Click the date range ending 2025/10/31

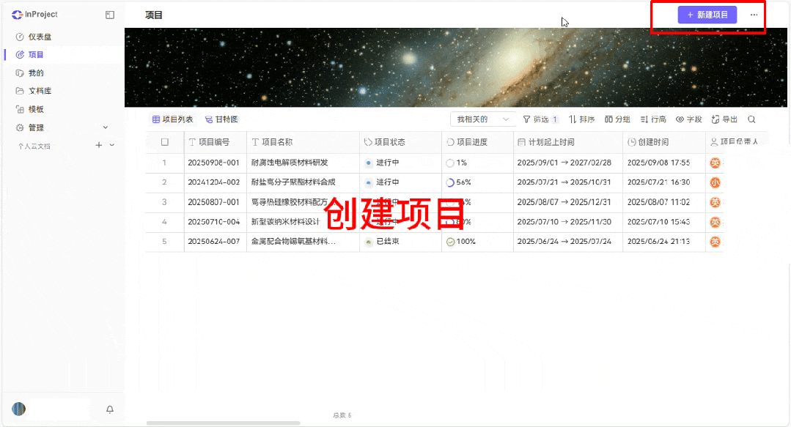pyautogui.click(x=564, y=182)
